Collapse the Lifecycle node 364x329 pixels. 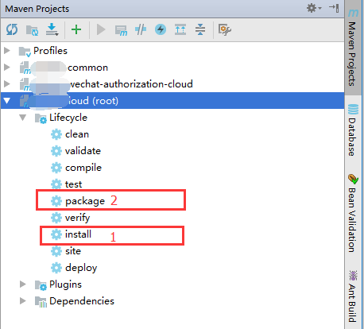[23, 118]
